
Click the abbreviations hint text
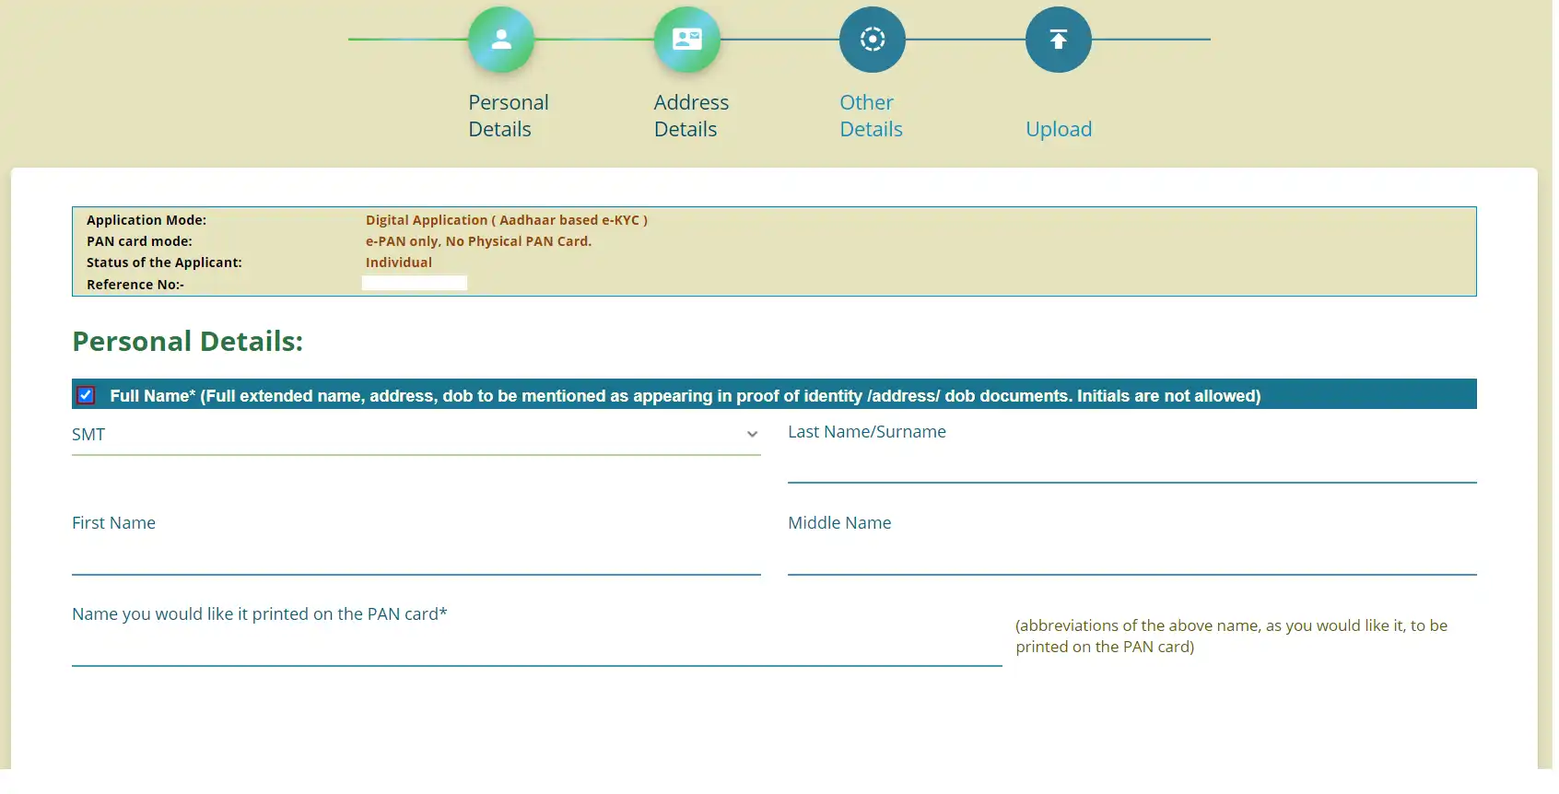tap(1231, 636)
